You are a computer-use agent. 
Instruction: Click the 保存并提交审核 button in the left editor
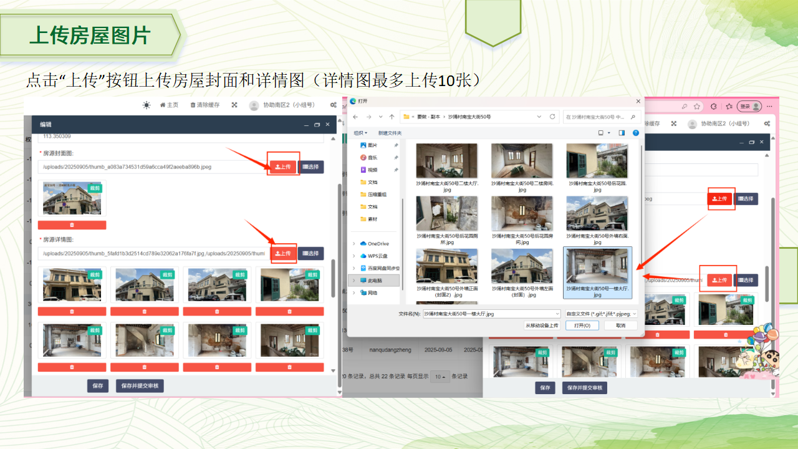140,386
